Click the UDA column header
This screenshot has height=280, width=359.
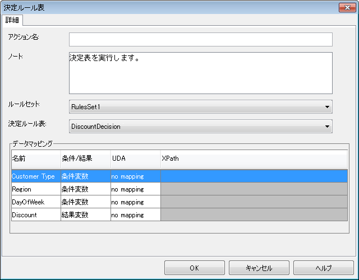pyautogui.click(x=136, y=158)
